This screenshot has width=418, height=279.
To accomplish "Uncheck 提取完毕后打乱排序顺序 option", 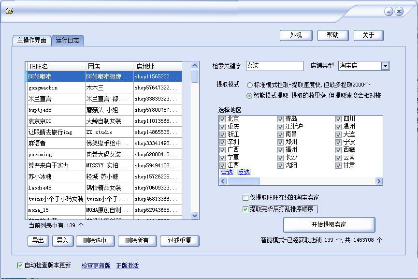I will click(x=245, y=209).
